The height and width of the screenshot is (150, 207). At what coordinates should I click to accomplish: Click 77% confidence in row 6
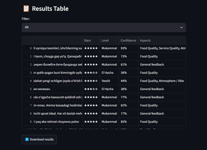click(x=128, y=97)
